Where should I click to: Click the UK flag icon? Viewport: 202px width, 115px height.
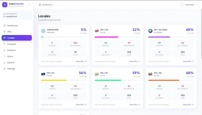point(97,31)
